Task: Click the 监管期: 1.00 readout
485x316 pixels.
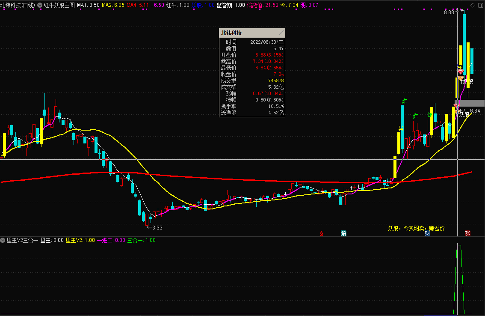Action: [x=231, y=5]
